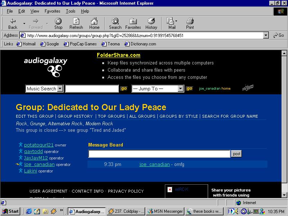
Task: Click joe_canadian in message board post
Action: click(x=154, y=164)
